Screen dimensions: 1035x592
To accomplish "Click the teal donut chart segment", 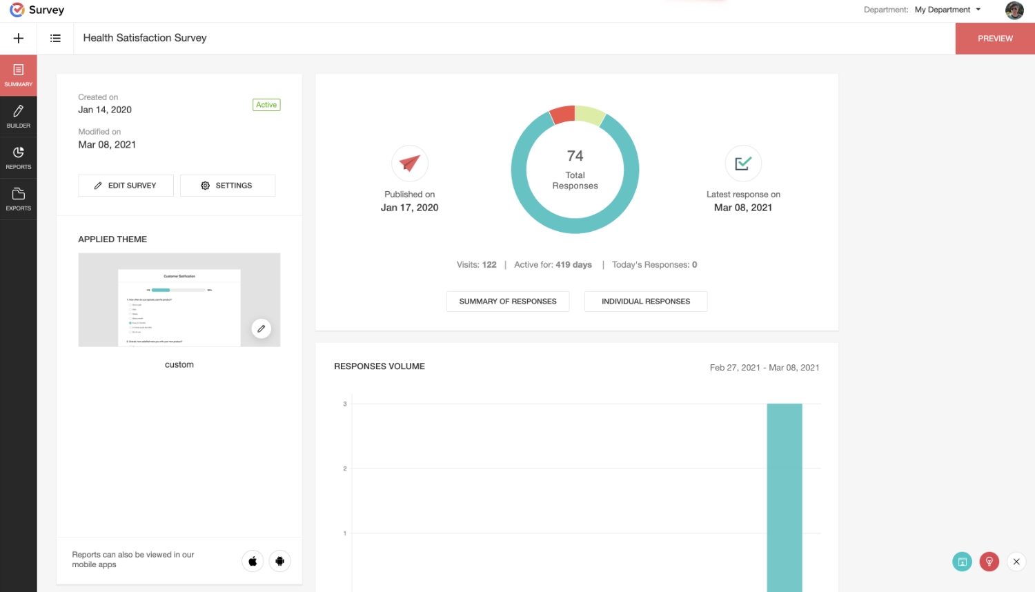I will (575, 226).
